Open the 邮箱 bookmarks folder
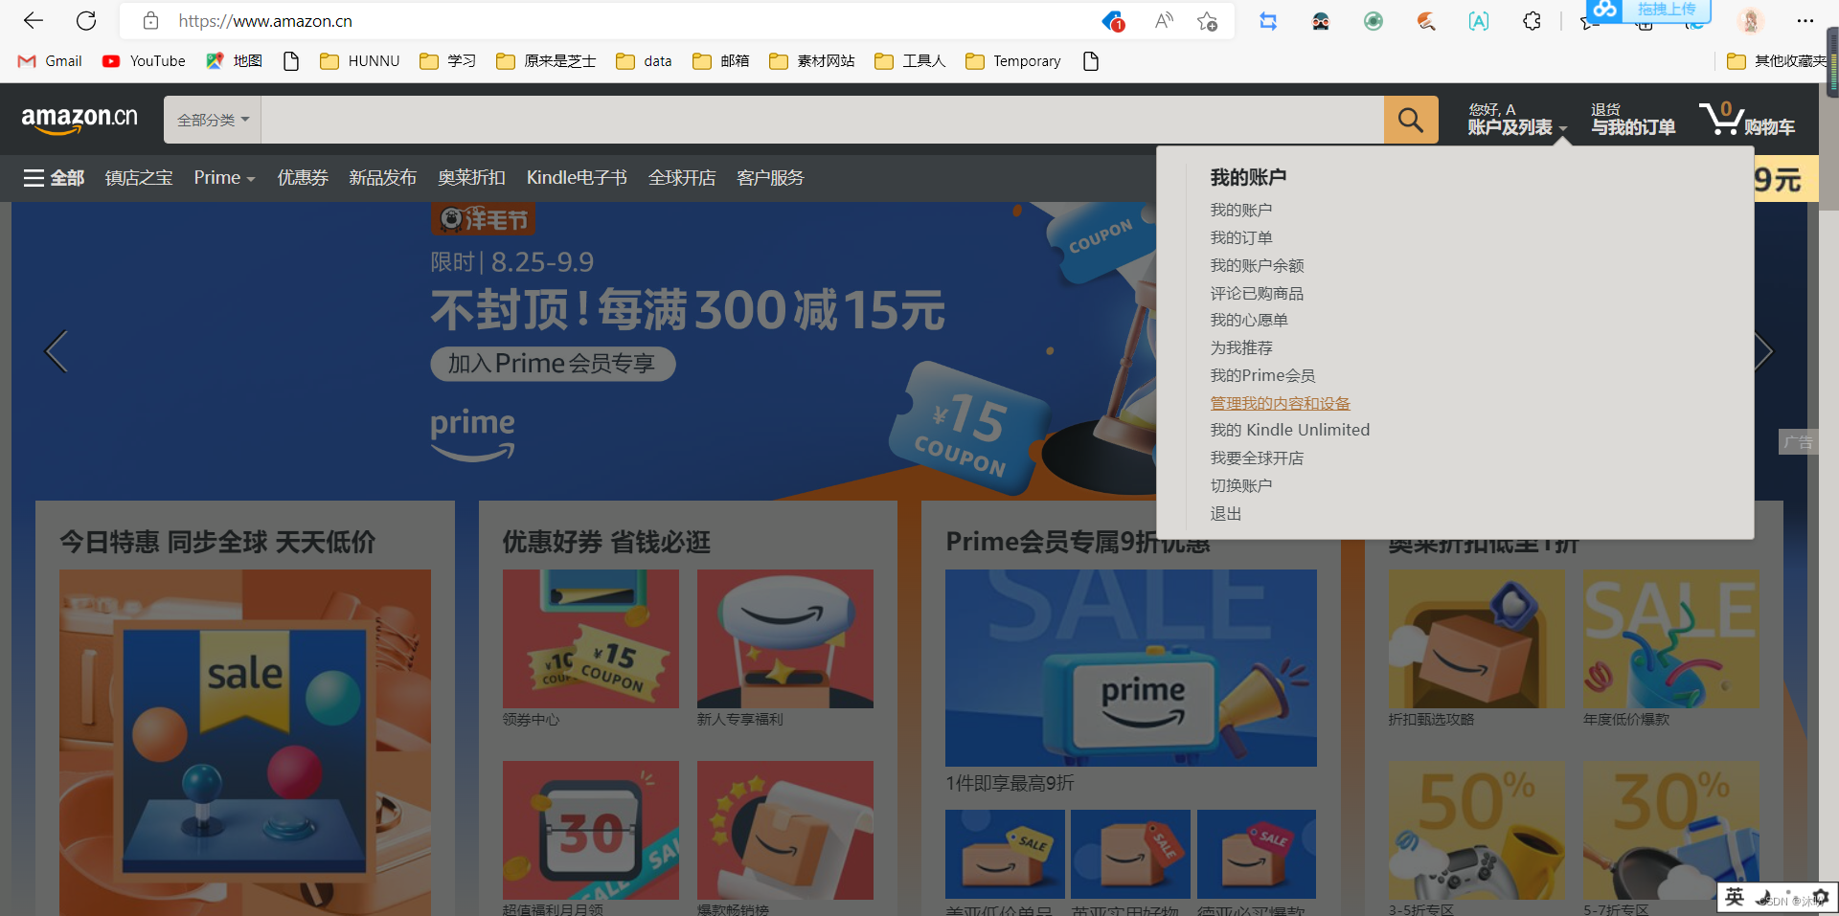Image resolution: width=1839 pixels, height=916 pixels. [x=720, y=61]
